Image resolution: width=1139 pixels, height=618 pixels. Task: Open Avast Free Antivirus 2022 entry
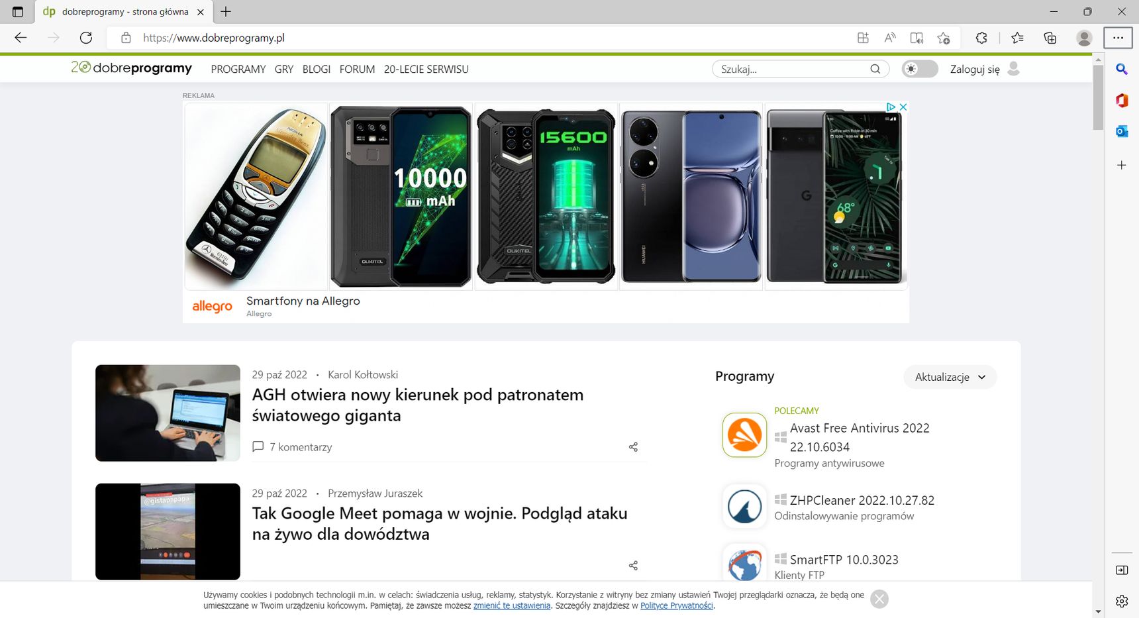coord(860,437)
